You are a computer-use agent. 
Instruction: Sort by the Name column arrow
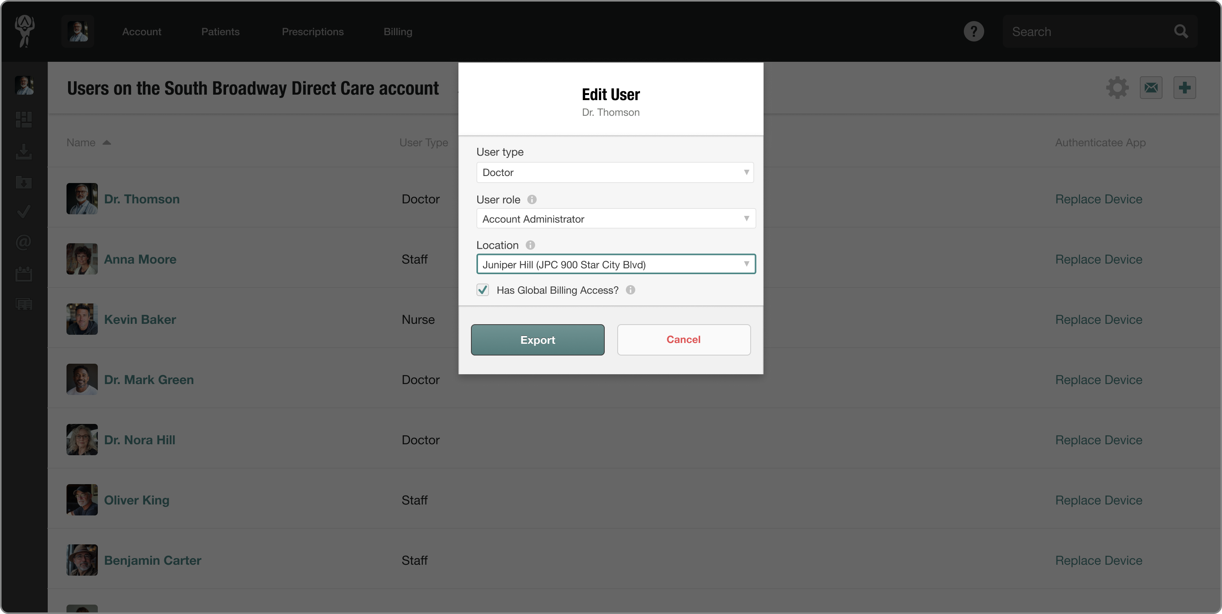pyautogui.click(x=107, y=143)
